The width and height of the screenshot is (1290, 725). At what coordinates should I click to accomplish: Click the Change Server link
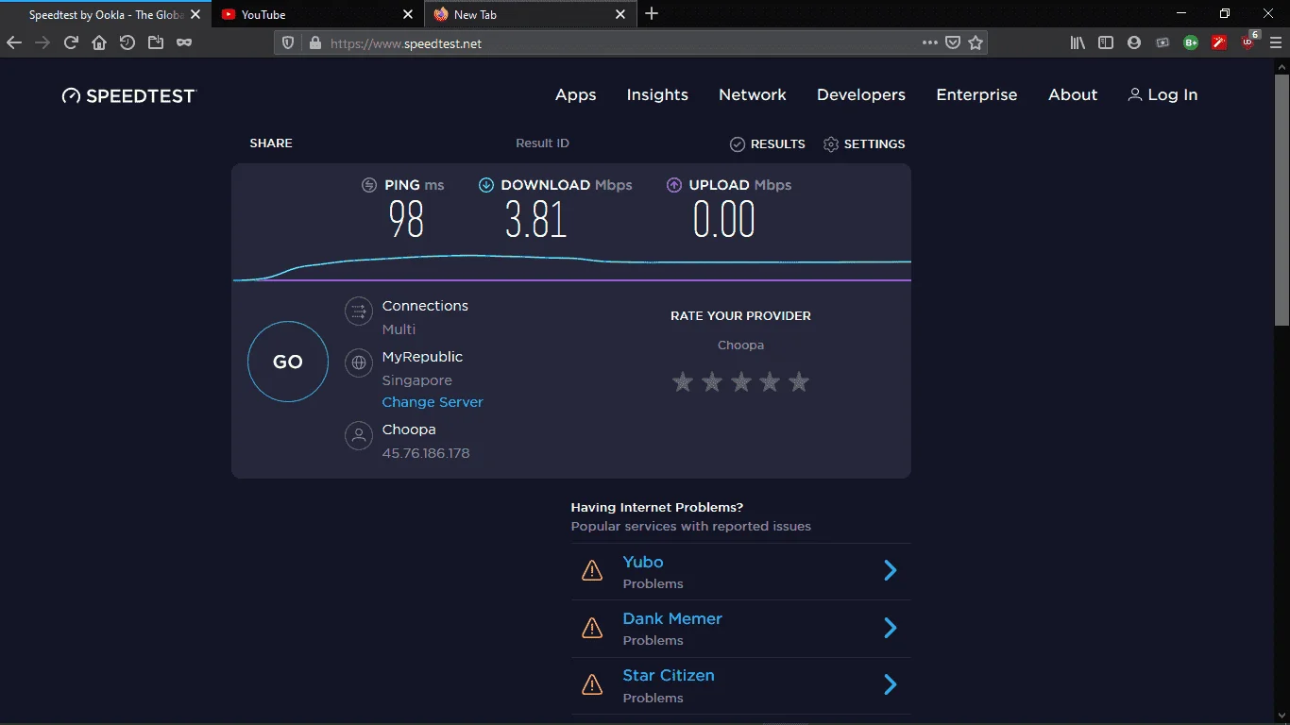(x=433, y=402)
